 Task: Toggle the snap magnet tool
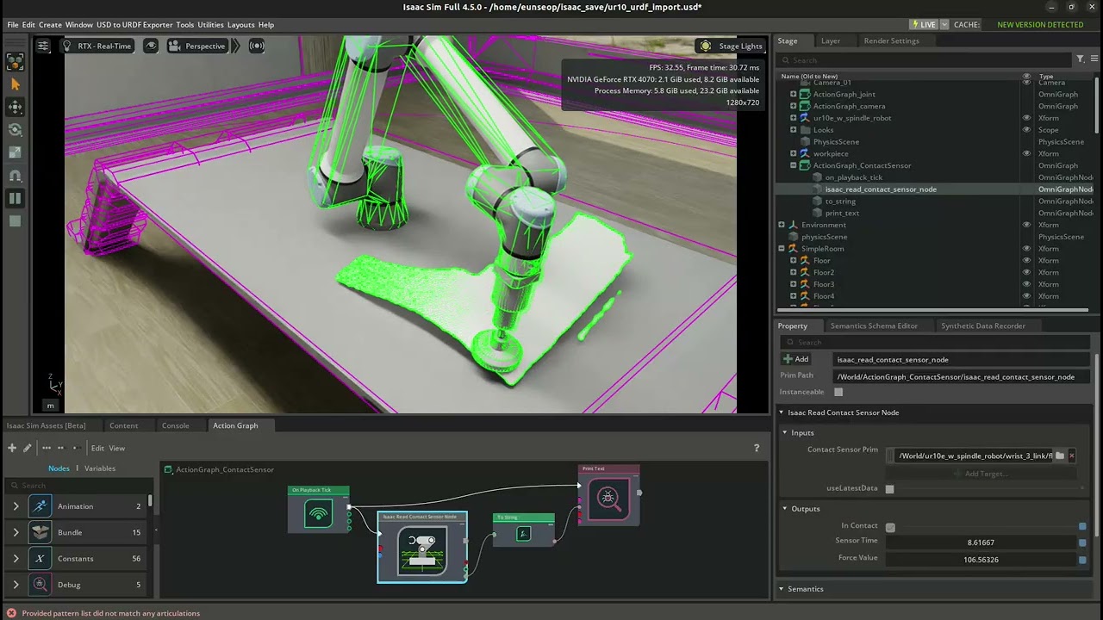[x=15, y=176]
